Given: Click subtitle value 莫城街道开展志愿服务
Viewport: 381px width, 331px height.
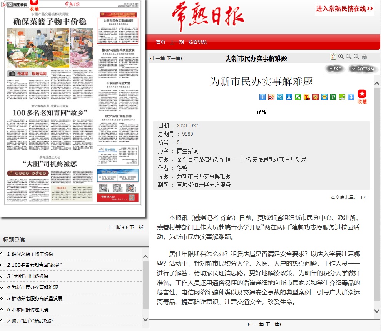Looking at the screenshot, I should (x=204, y=185).
